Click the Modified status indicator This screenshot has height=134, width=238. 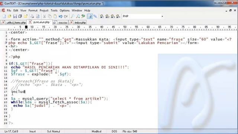(x=96, y=131)
